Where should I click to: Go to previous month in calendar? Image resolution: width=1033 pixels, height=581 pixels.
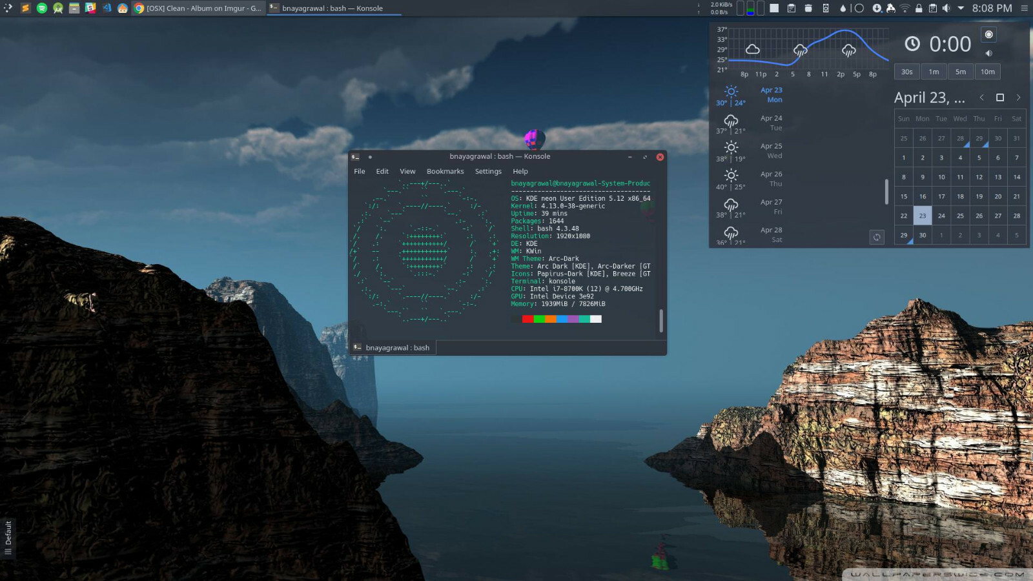click(981, 97)
